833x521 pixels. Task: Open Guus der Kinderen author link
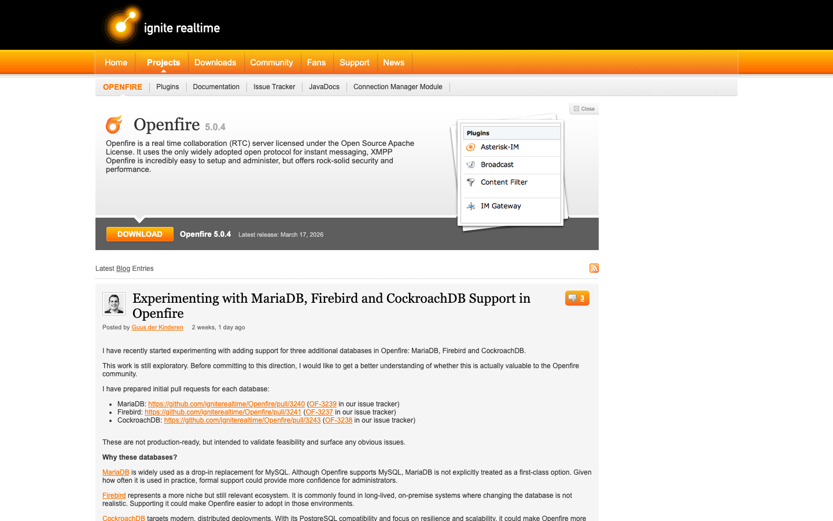157,328
